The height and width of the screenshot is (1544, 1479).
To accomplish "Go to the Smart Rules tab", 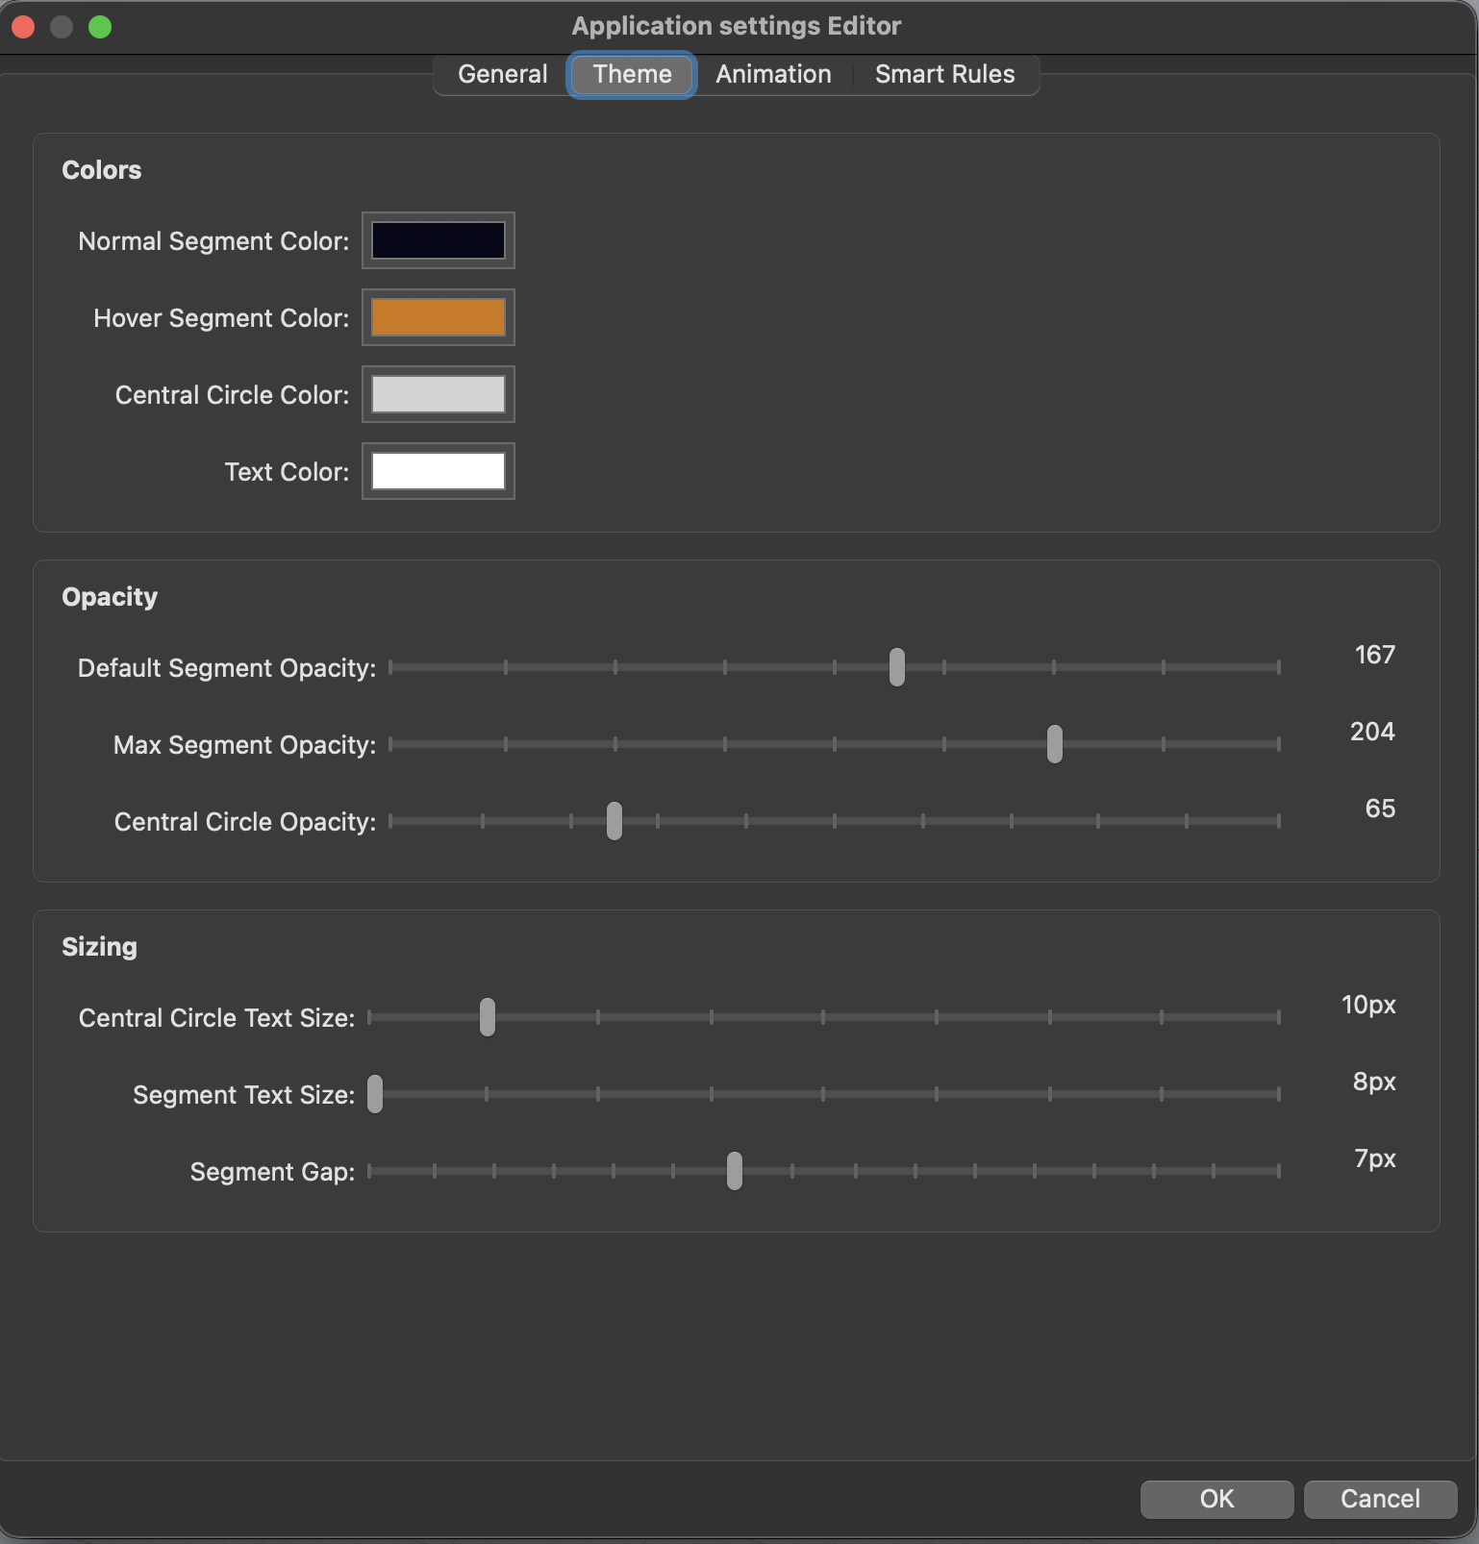I will tap(944, 74).
